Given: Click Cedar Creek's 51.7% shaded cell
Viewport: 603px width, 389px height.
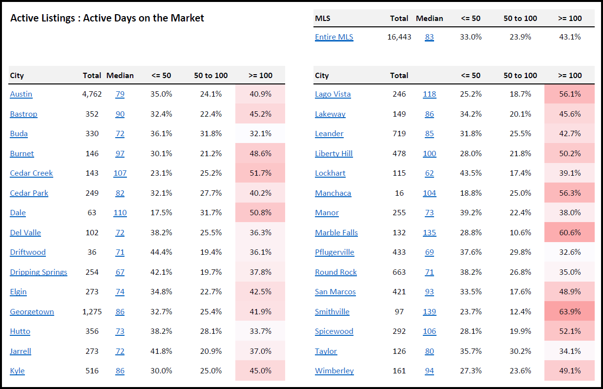Looking at the screenshot, I should (x=260, y=173).
